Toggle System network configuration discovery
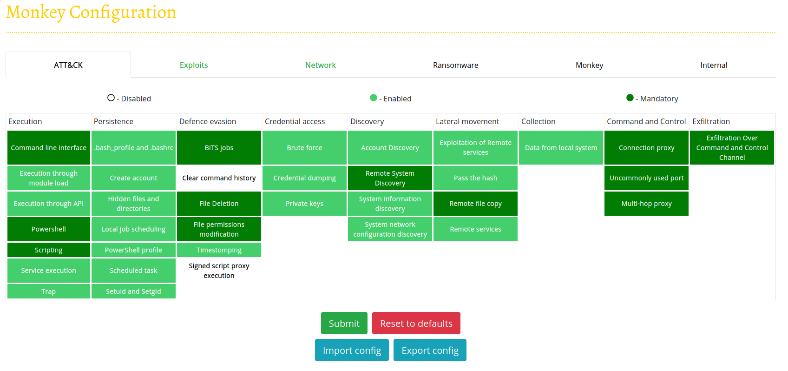788x371 pixels. (x=390, y=229)
